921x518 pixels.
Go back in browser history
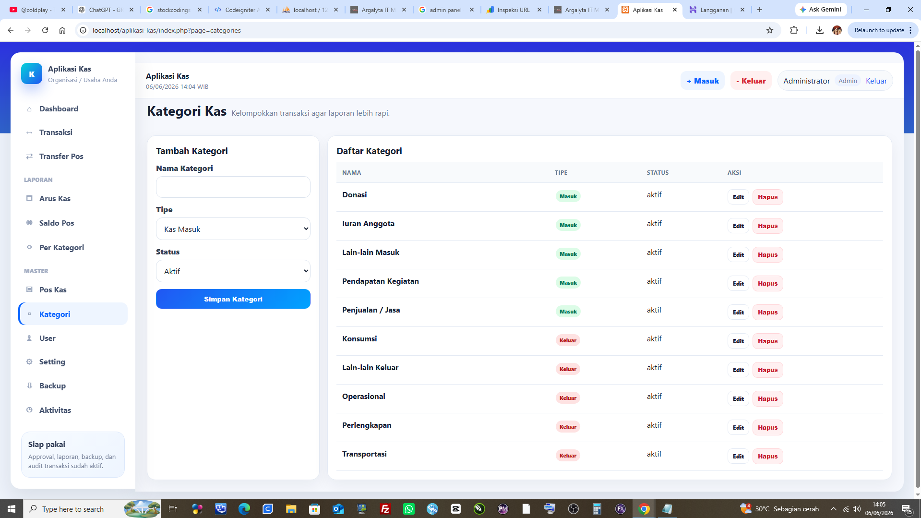11,30
